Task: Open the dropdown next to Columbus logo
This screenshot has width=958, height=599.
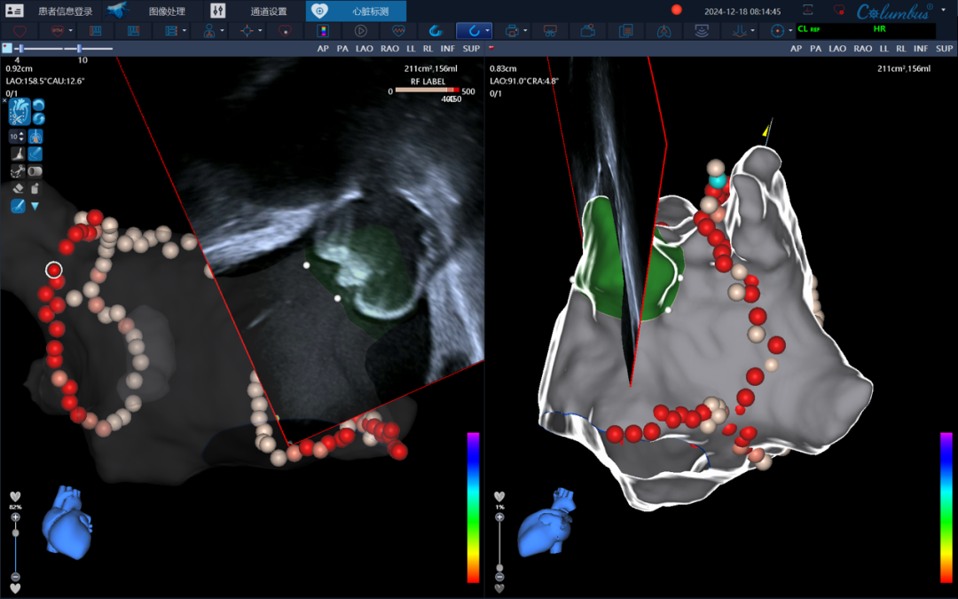Action: (x=942, y=11)
